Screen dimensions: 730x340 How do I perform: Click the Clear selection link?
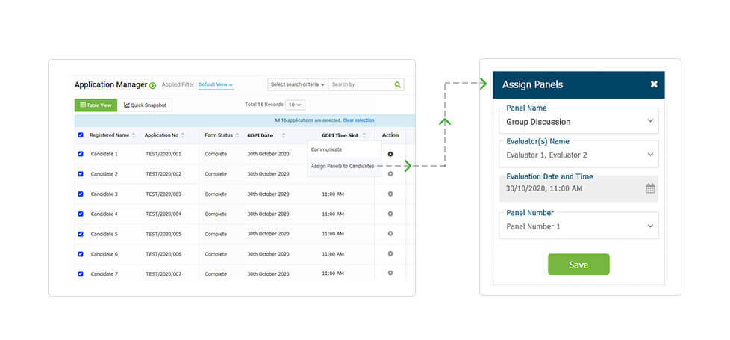[x=358, y=120]
